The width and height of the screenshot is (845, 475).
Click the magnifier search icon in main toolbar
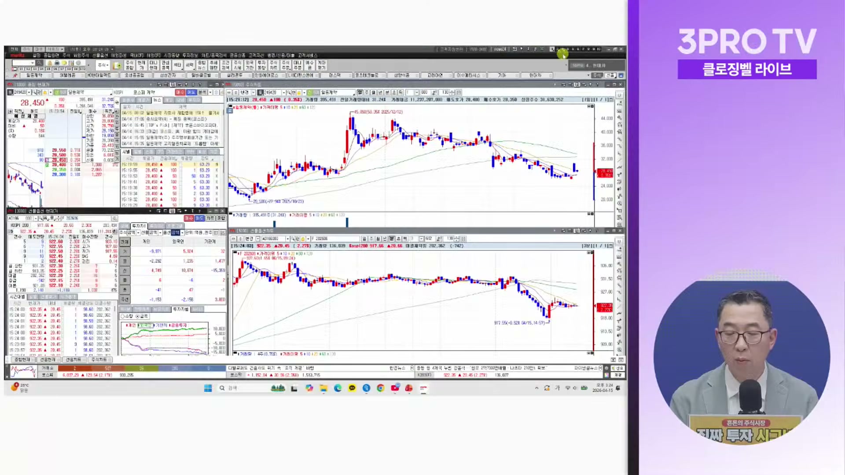(39, 63)
